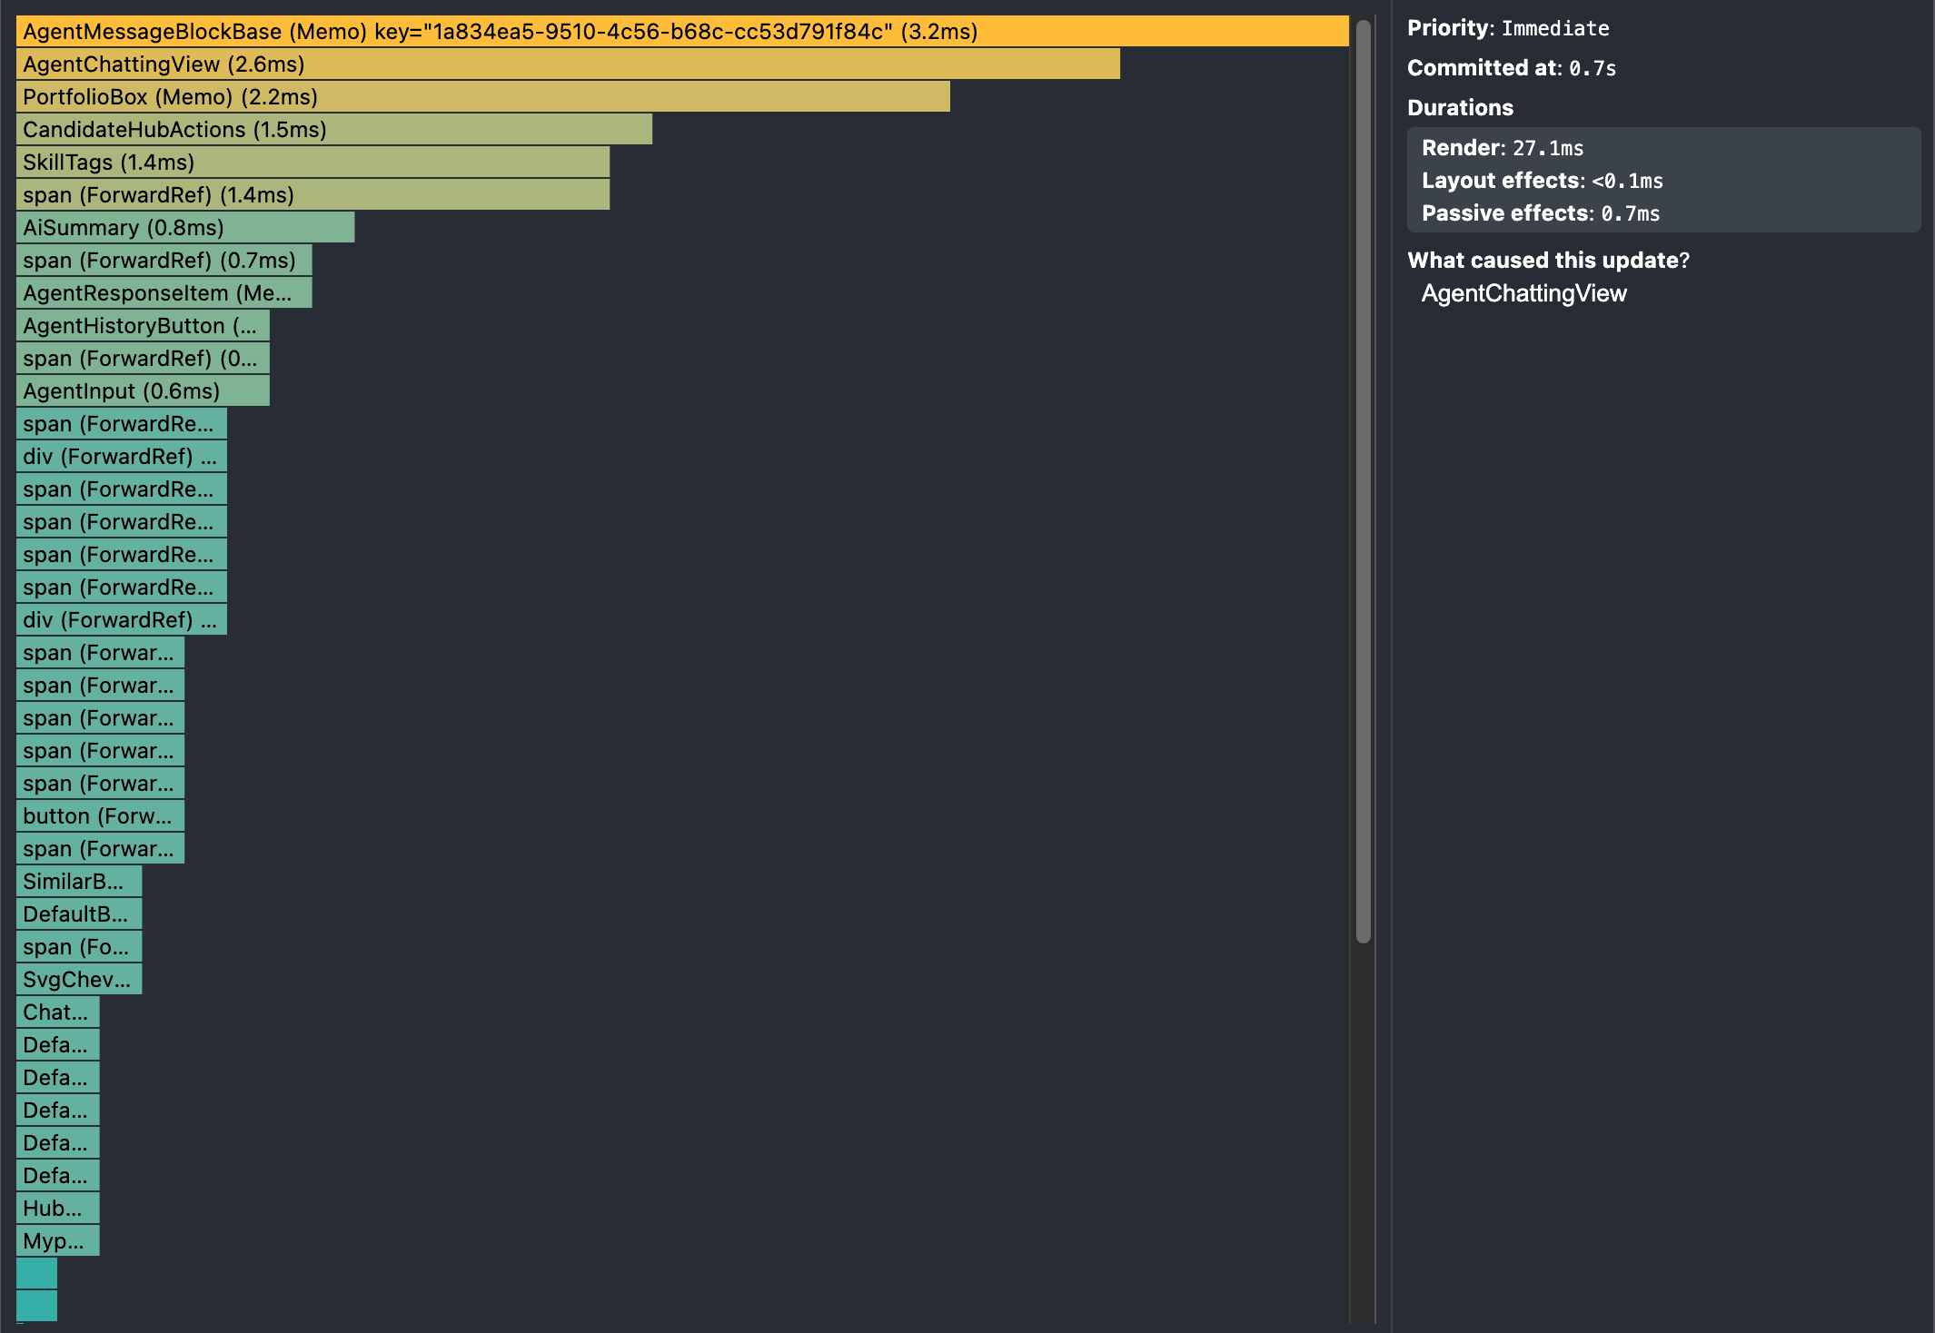Open the AiSummary (0.8ms) bar
Screen dimensions: 1935x1333
(x=185, y=228)
